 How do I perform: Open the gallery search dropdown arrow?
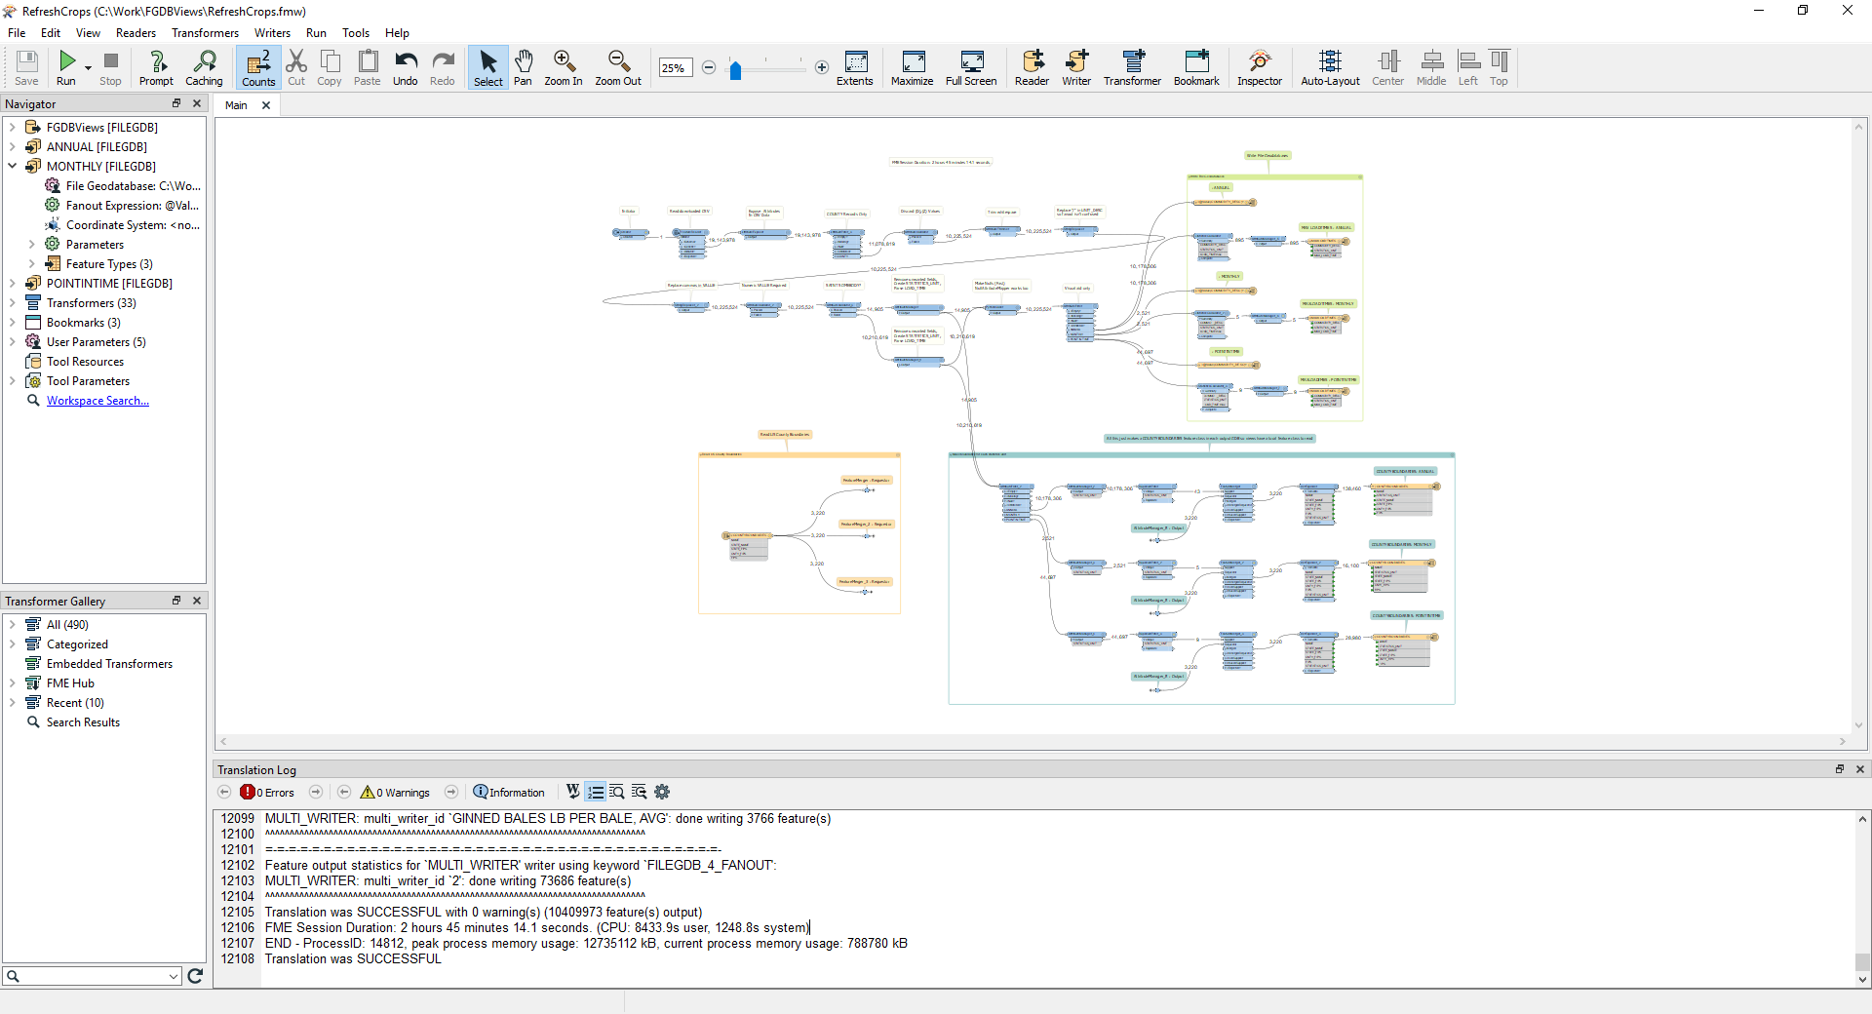174,976
